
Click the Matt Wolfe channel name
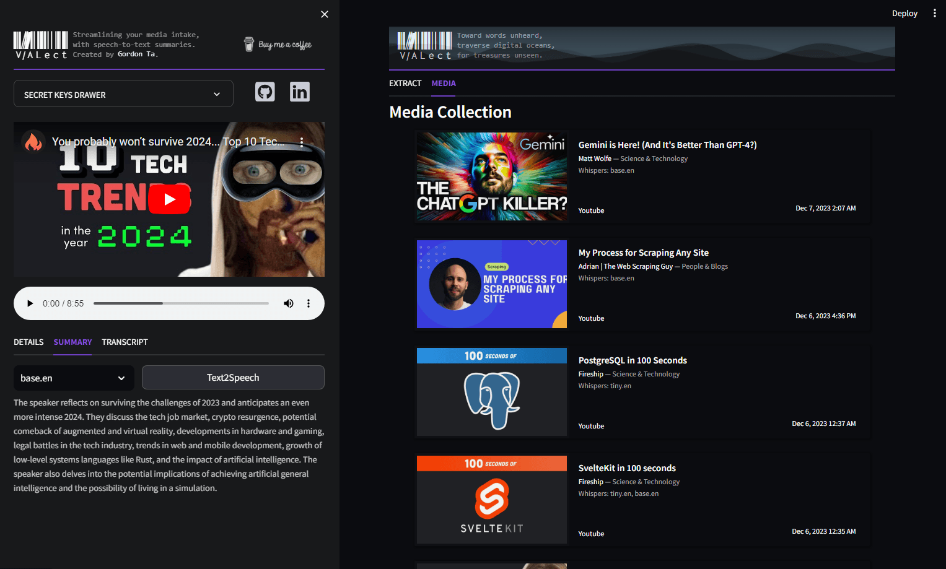pos(595,159)
